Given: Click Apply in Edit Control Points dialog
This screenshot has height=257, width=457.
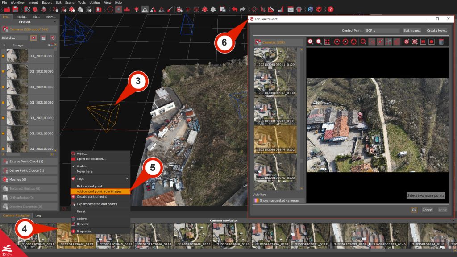Looking at the screenshot, I should coord(442,210).
